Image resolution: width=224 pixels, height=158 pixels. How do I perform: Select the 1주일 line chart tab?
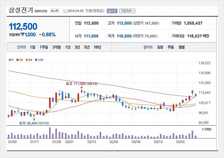[x=44, y=47]
